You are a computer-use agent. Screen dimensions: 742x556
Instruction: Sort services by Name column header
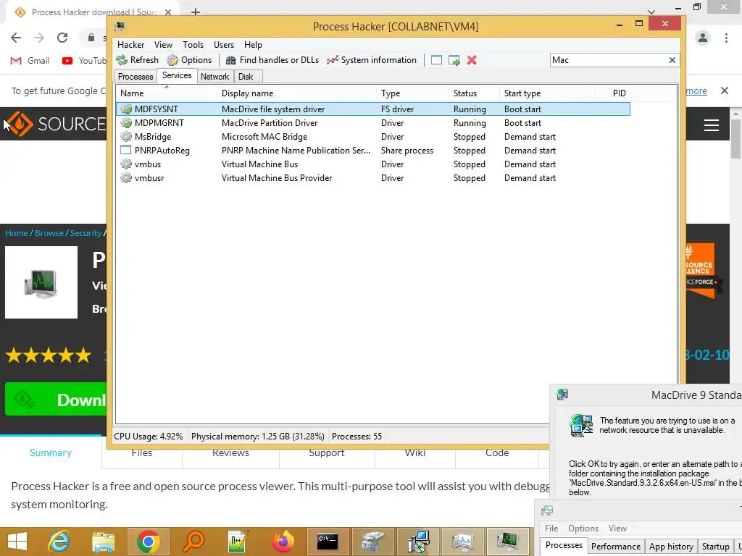pyautogui.click(x=166, y=93)
